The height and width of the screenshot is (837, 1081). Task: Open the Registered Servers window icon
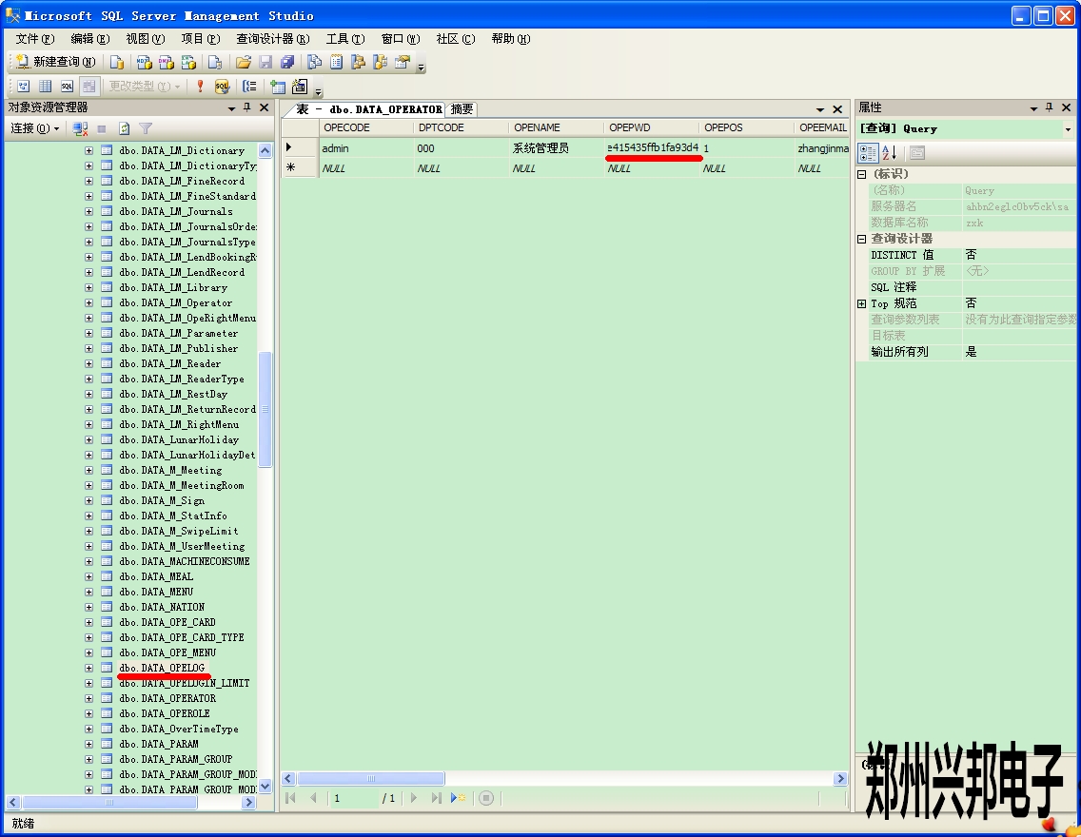pyautogui.click(x=314, y=63)
